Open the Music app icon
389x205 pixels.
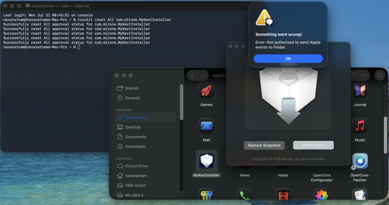360,126
